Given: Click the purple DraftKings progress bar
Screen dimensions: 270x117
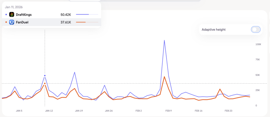Looking at the screenshot, I should coord(87,14).
